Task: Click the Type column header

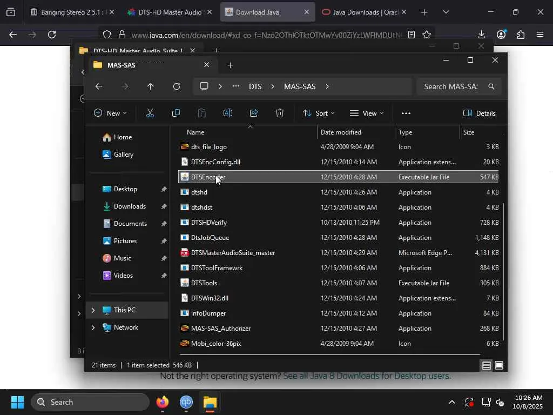Action: click(x=405, y=132)
